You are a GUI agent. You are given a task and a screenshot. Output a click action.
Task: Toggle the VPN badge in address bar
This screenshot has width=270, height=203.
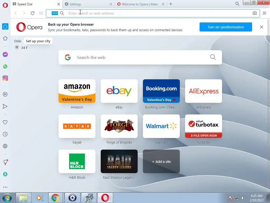coord(55,13)
